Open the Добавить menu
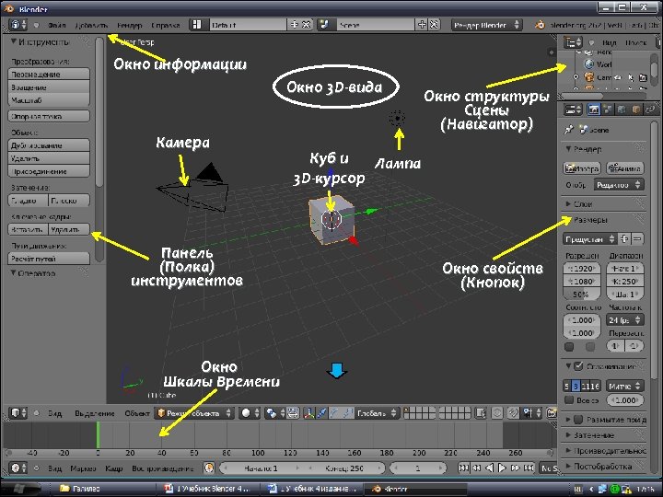This screenshot has width=663, height=497. pos(92,25)
